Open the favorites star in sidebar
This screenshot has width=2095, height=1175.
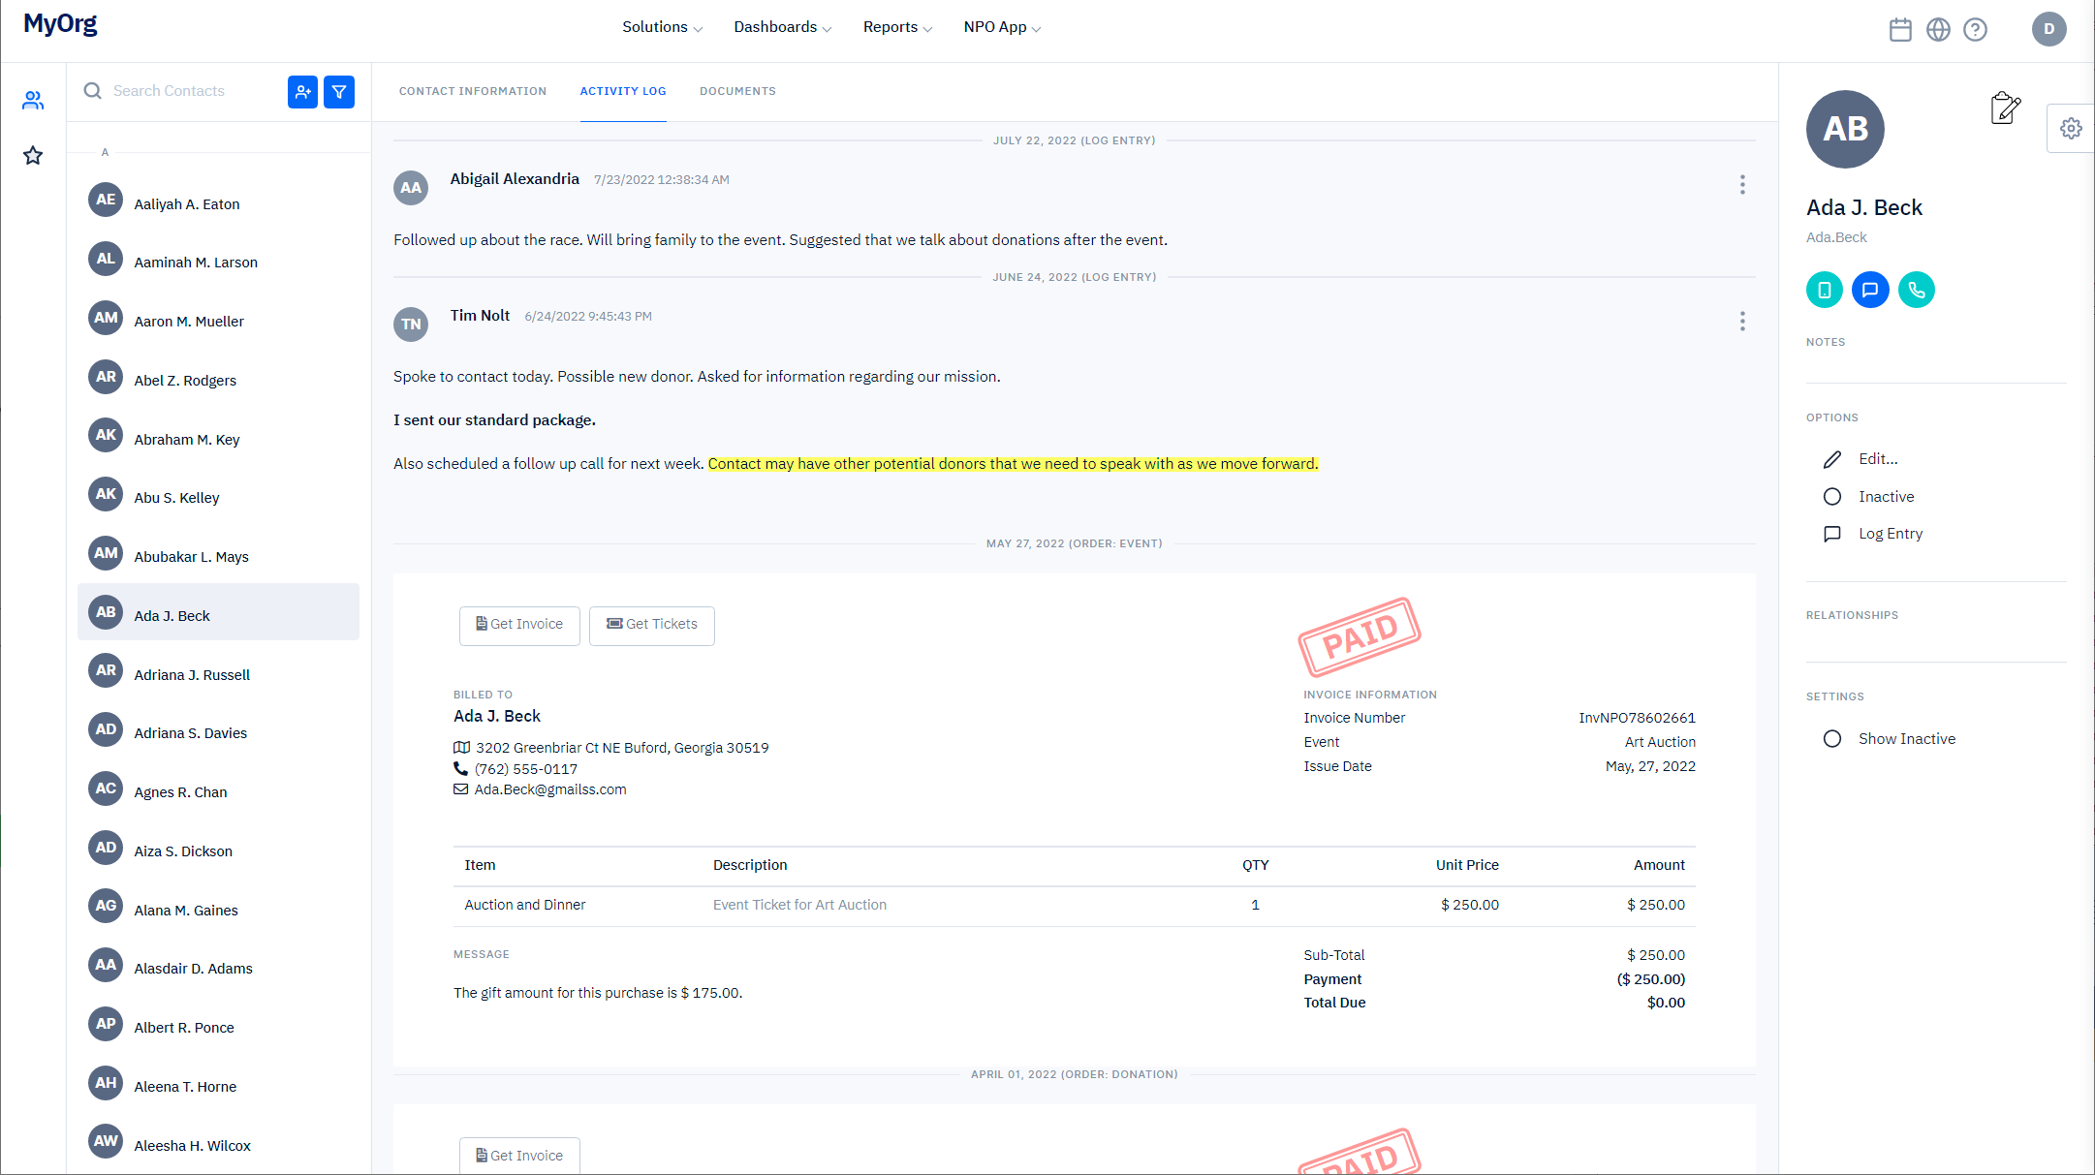[x=33, y=155]
